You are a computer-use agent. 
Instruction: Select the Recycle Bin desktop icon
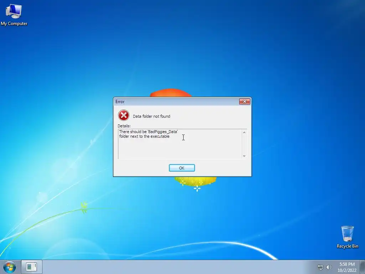pos(347,237)
